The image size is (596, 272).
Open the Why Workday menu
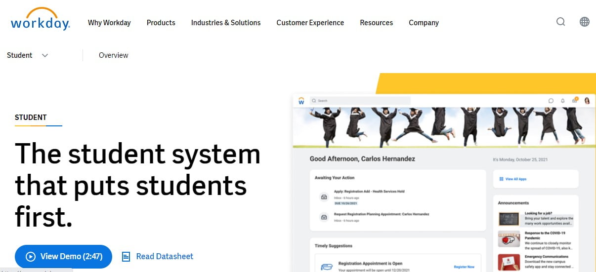click(109, 23)
